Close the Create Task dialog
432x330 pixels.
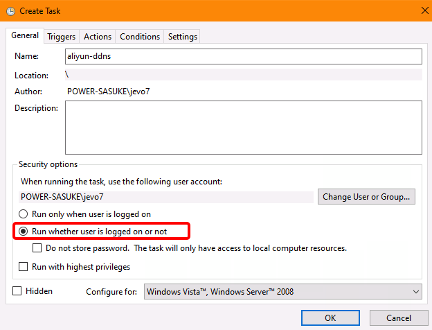[422, 10]
